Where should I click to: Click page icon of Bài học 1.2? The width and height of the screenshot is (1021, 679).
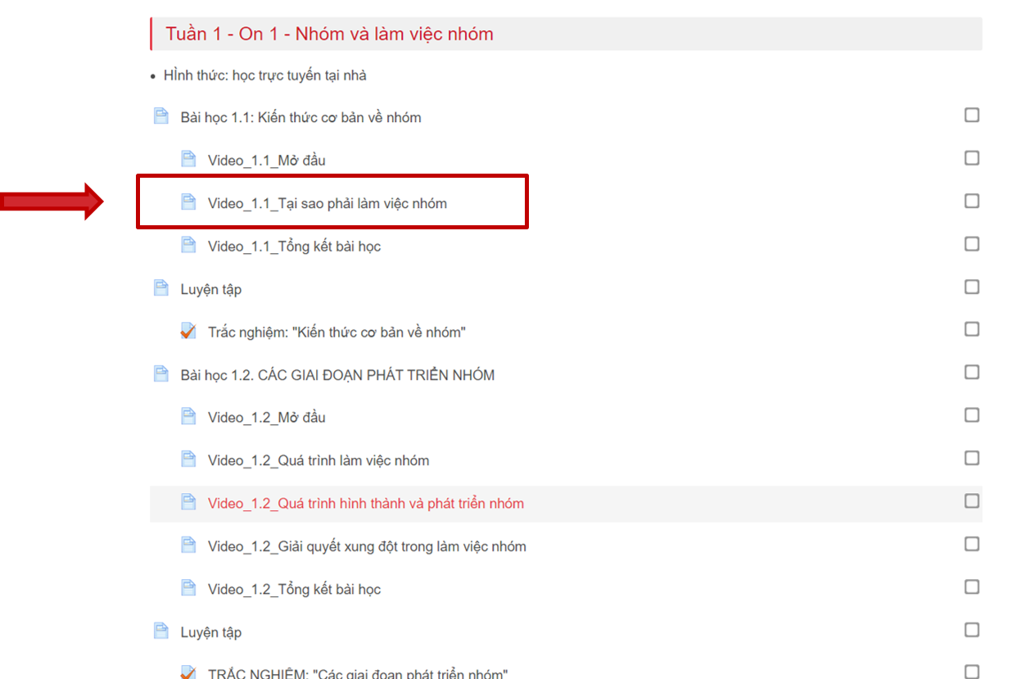coord(161,374)
